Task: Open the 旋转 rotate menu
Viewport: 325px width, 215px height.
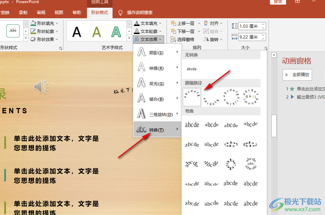Action: tap(213, 39)
